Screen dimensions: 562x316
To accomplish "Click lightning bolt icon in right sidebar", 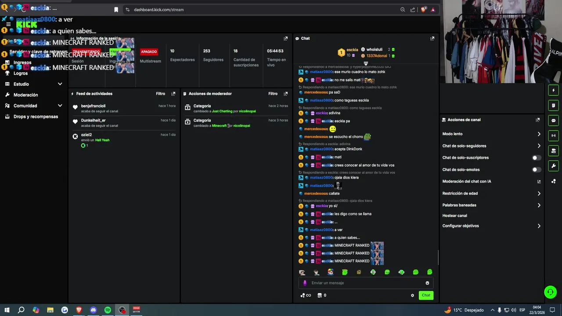I will click(553, 90).
